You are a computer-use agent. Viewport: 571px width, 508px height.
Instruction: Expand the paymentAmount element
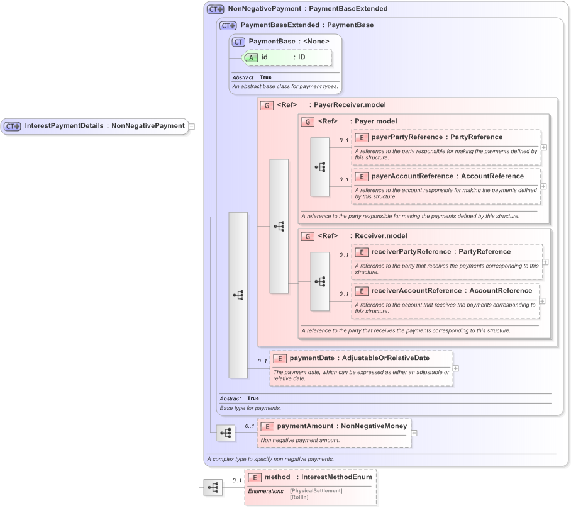coord(414,433)
